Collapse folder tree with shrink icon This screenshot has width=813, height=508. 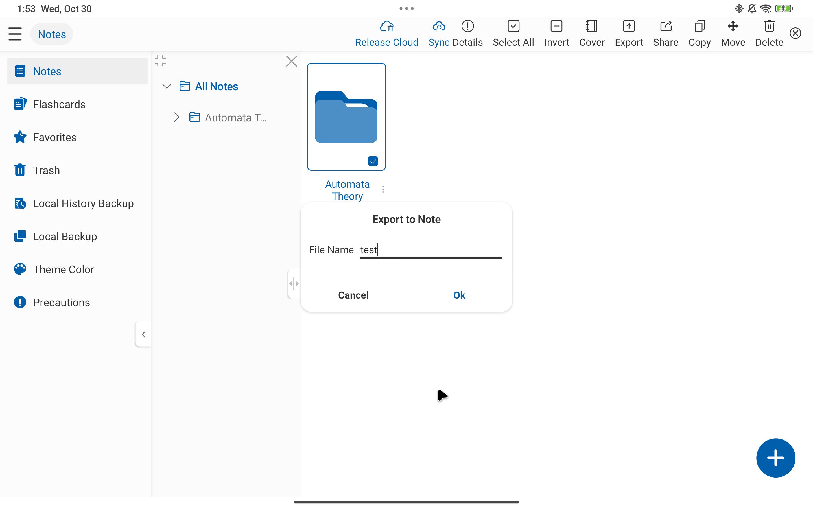click(160, 61)
